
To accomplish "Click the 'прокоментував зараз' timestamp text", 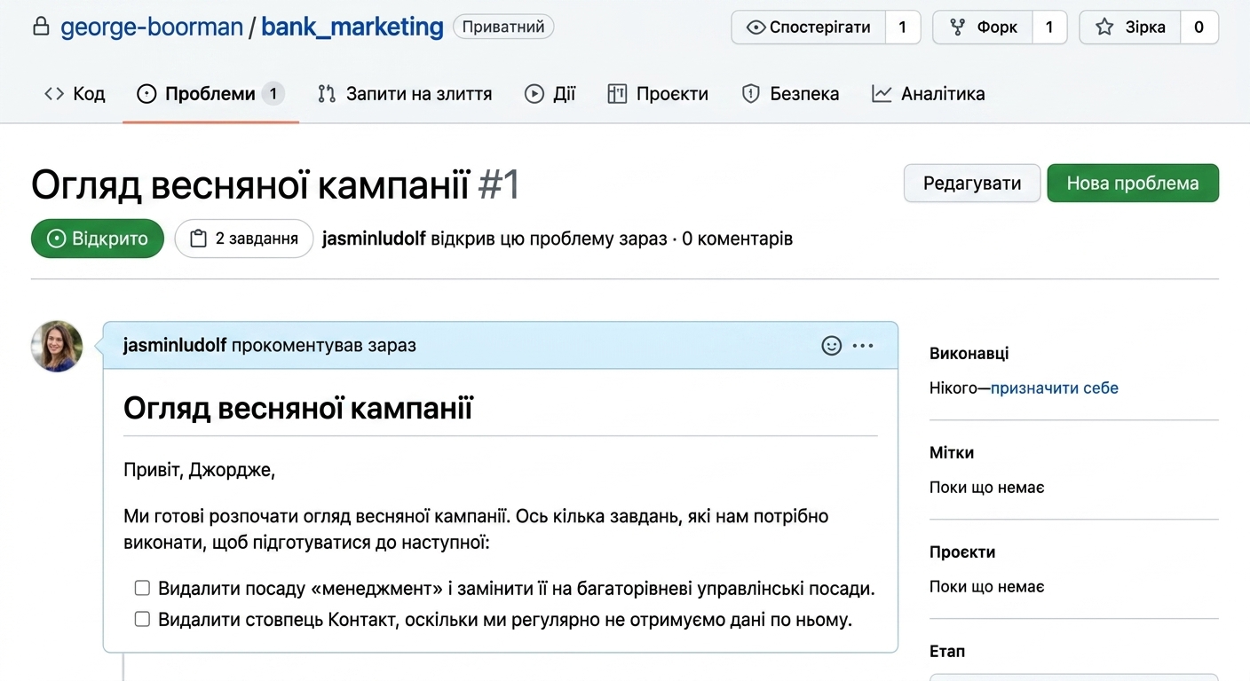I will point(324,345).
